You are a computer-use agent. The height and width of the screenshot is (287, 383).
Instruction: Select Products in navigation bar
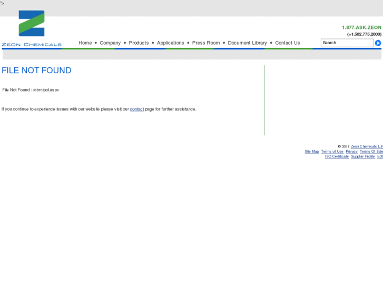[139, 43]
